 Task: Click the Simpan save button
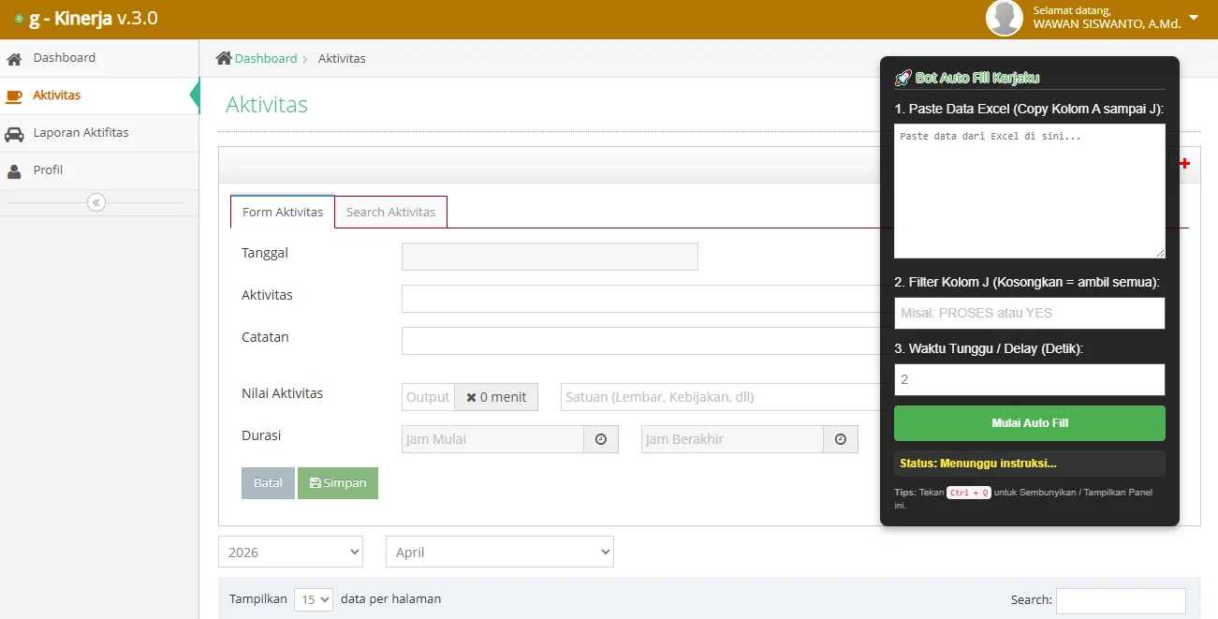click(x=338, y=483)
